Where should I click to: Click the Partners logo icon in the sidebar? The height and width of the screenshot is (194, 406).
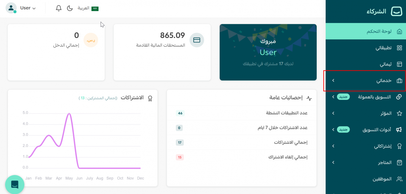click(396, 12)
